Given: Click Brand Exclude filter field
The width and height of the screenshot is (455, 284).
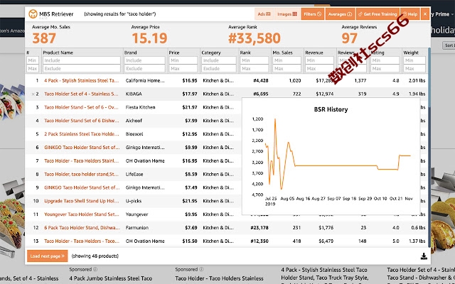Looking at the screenshot, I should pos(144,68).
